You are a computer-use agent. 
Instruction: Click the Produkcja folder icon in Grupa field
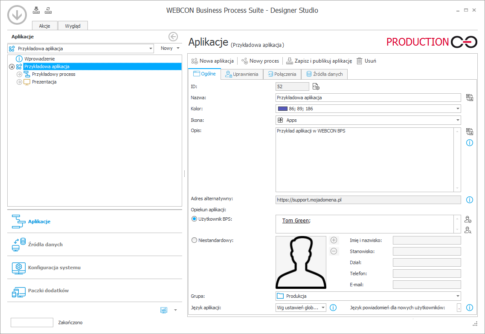click(280, 296)
